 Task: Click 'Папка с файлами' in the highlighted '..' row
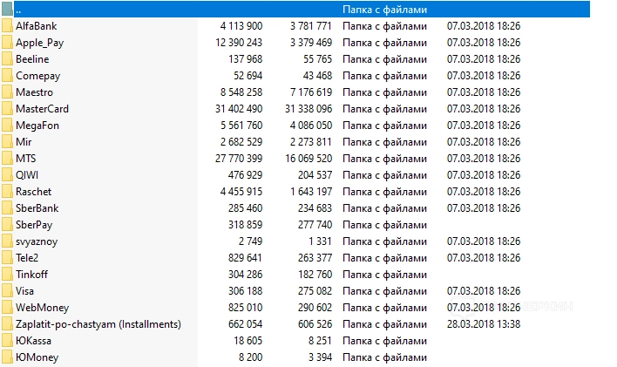coord(384,10)
